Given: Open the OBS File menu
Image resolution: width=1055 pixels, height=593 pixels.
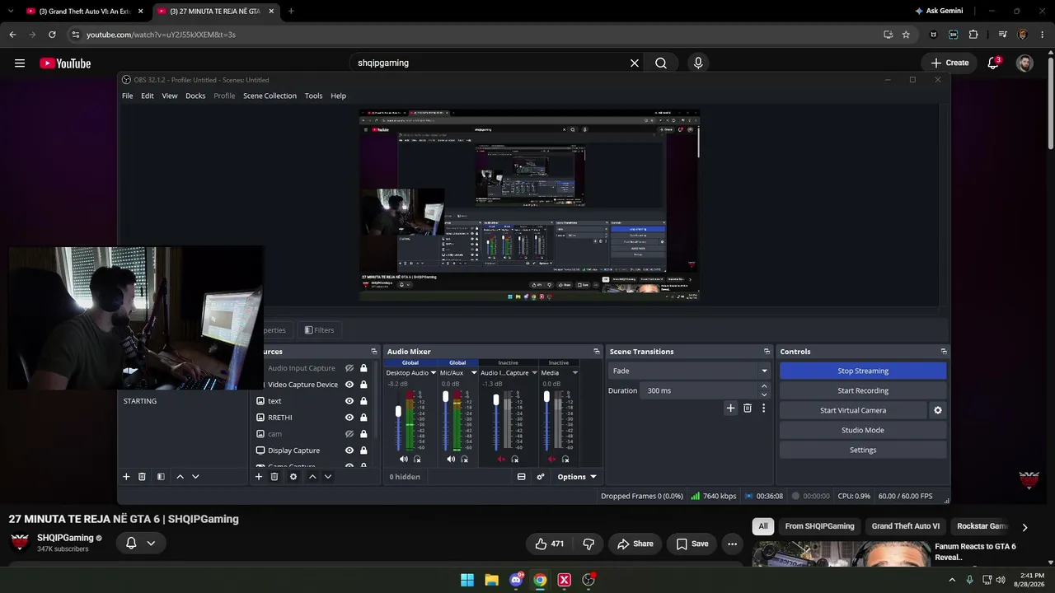Looking at the screenshot, I should point(128,96).
